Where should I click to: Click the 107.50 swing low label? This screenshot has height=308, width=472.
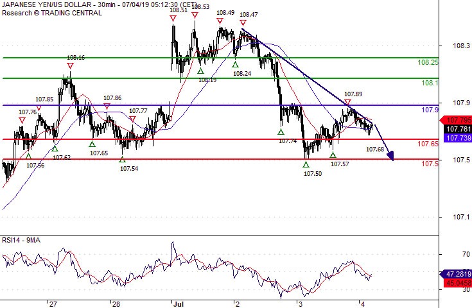[x=313, y=173]
